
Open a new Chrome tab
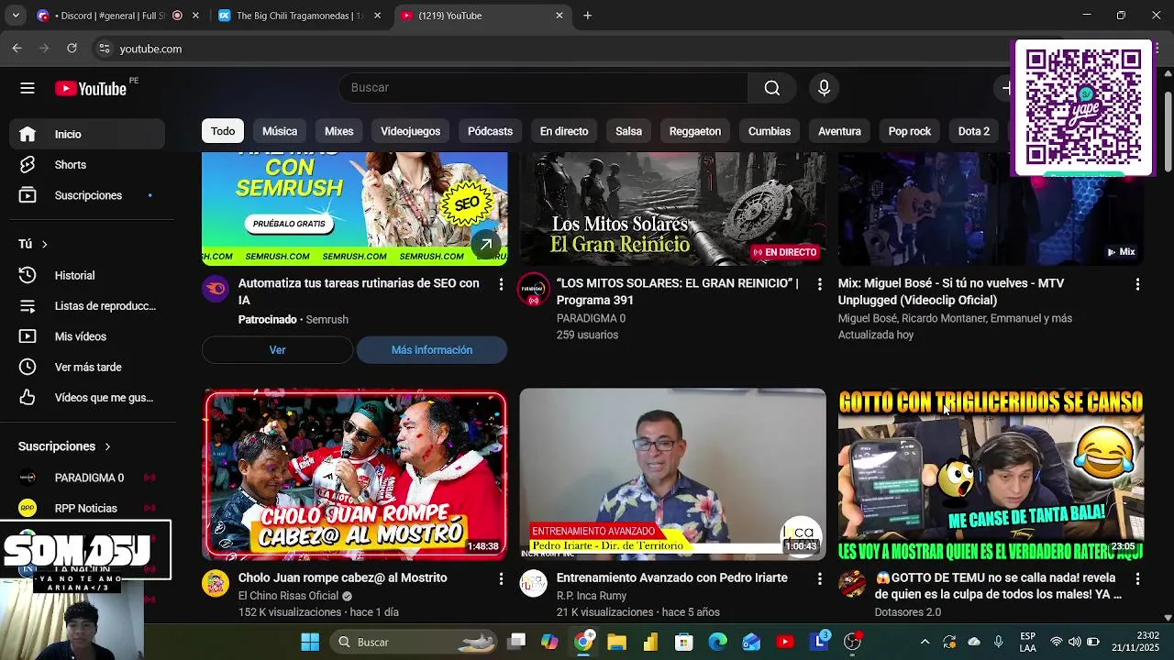pyautogui.click(x=588, y=16)
